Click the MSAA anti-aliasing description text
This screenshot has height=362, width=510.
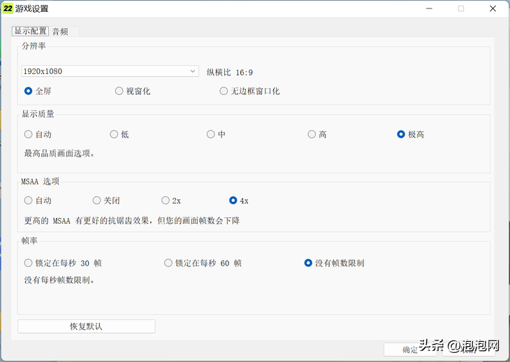click(132, 221)
